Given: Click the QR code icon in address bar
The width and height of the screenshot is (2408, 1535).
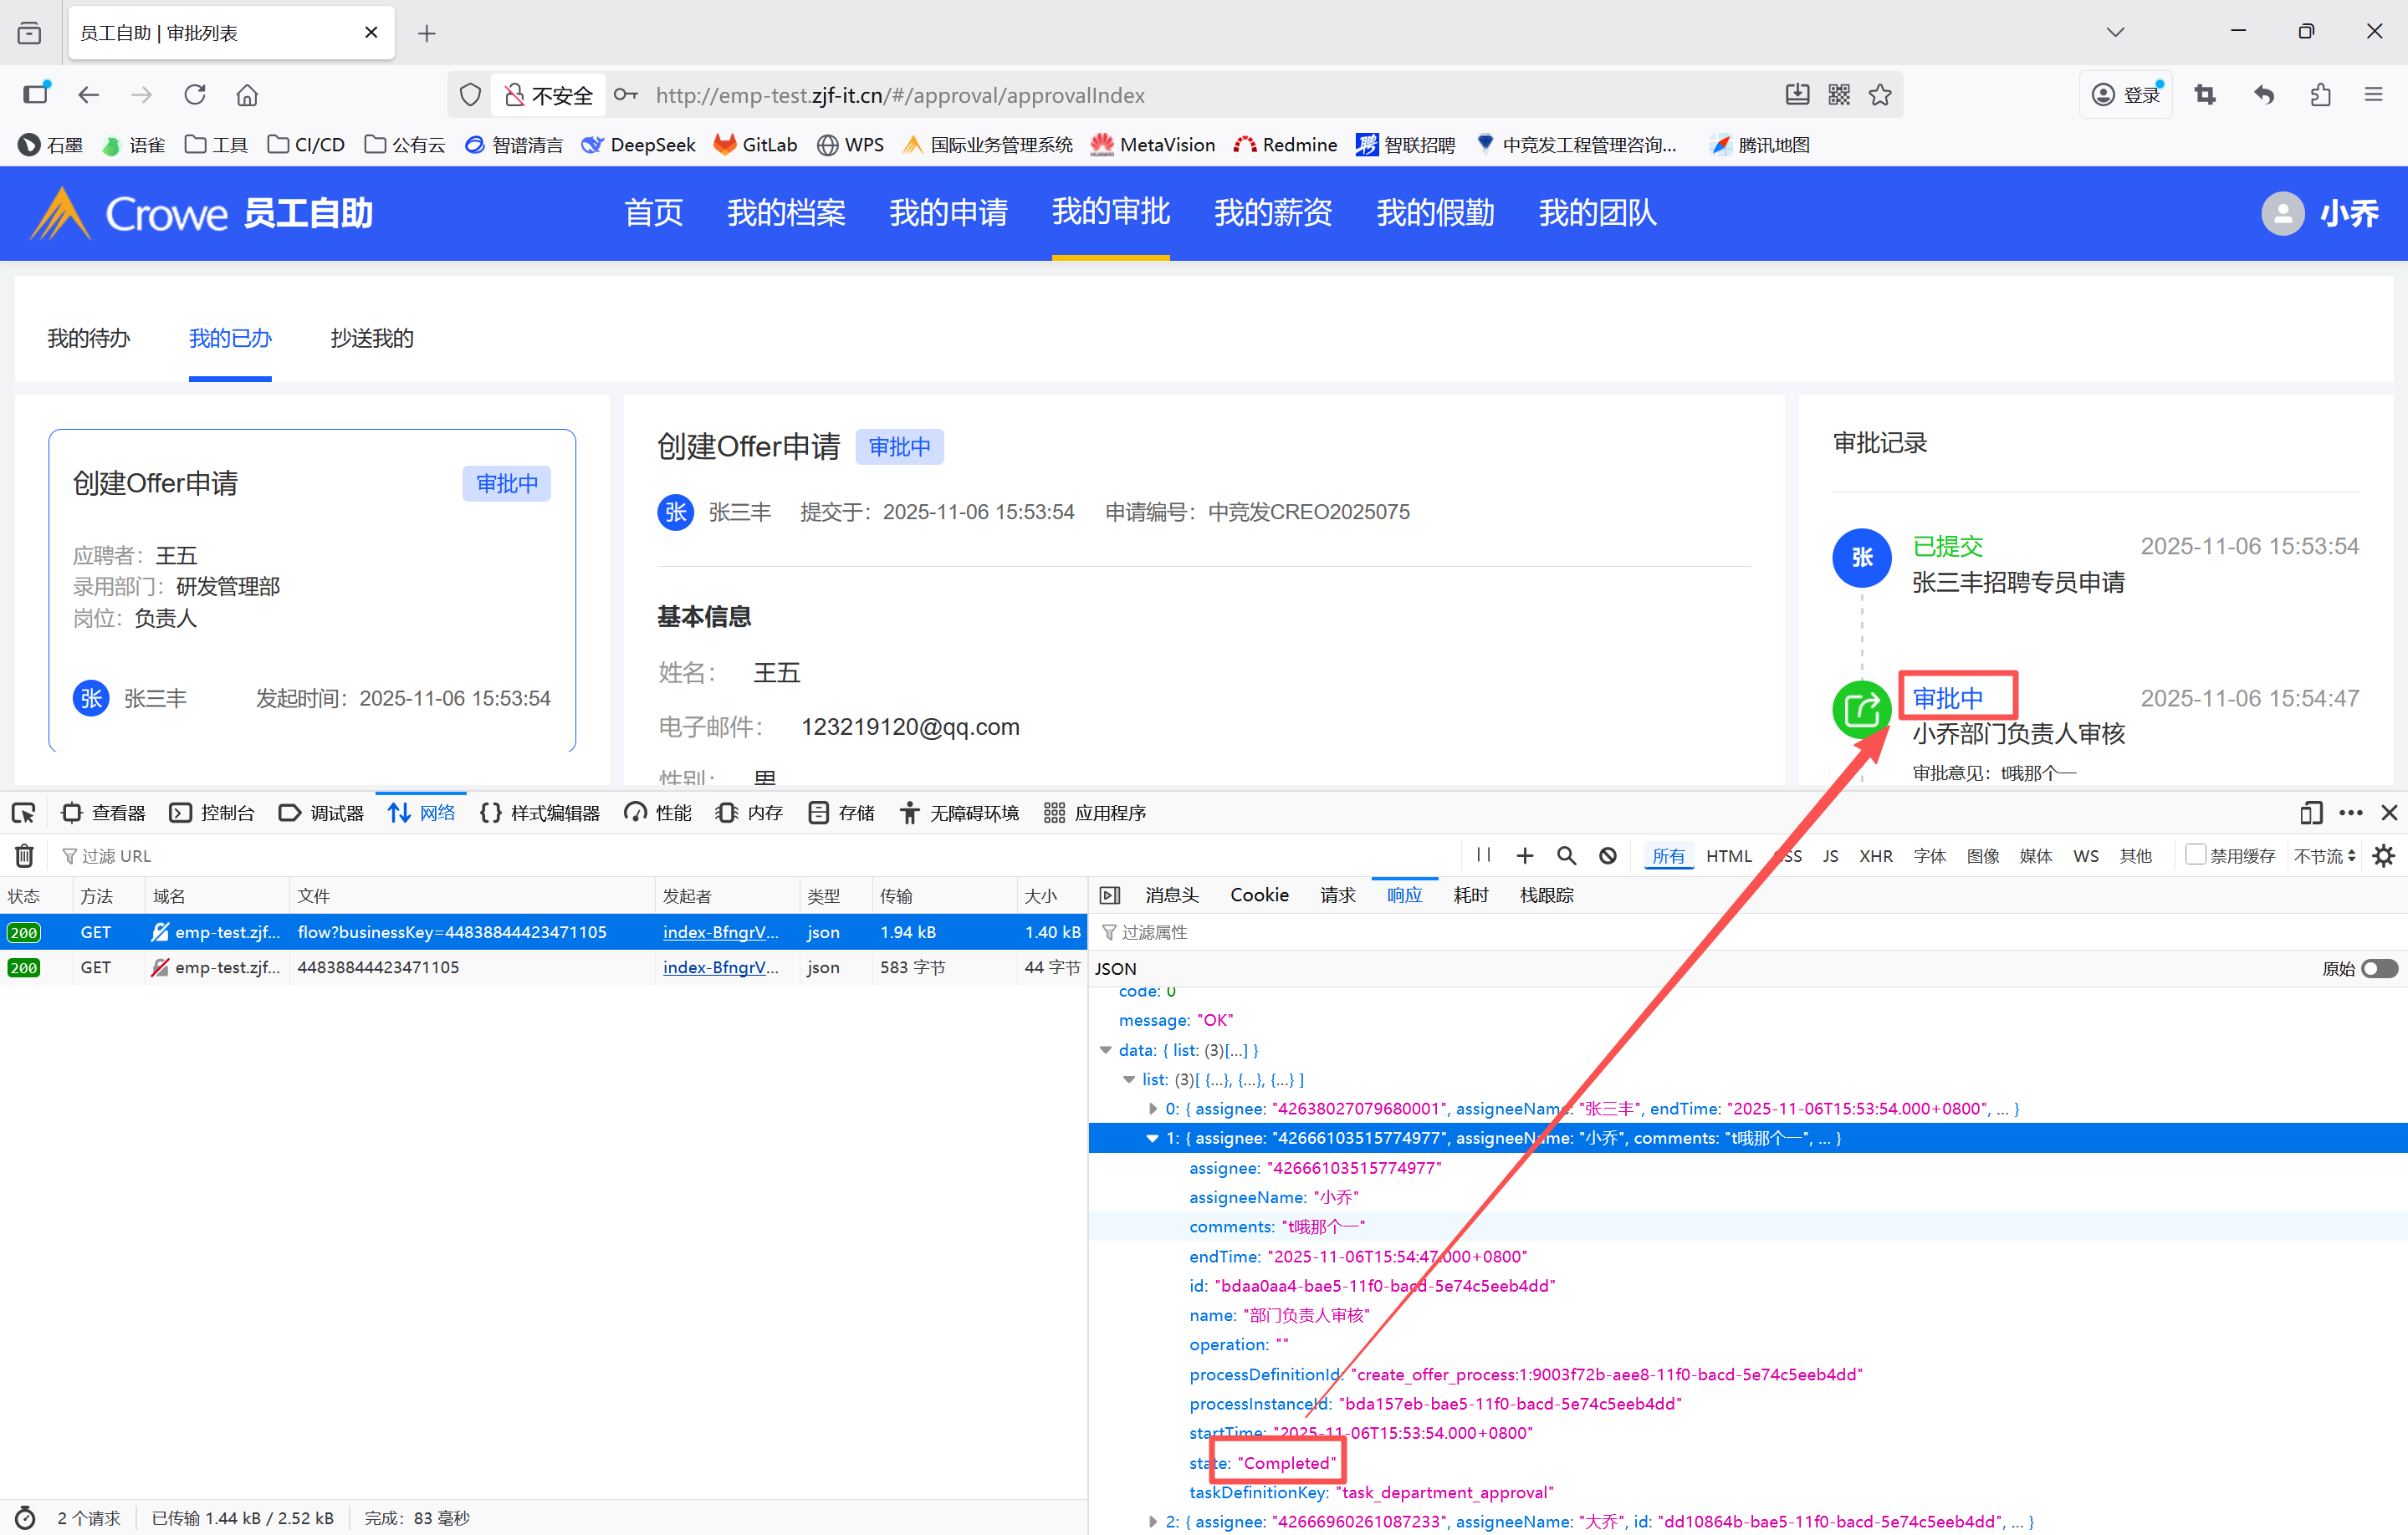Looking at the screenshot, I should (x=1838, y=95).
